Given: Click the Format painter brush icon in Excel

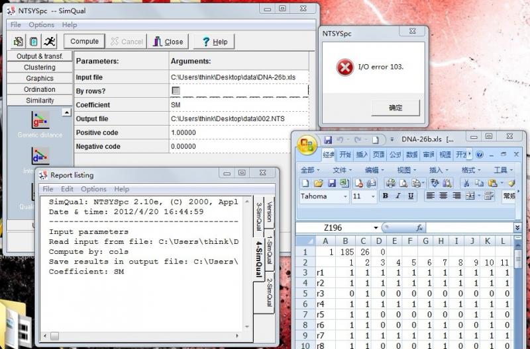Looking at the screenshot, I should pos(511,183).
